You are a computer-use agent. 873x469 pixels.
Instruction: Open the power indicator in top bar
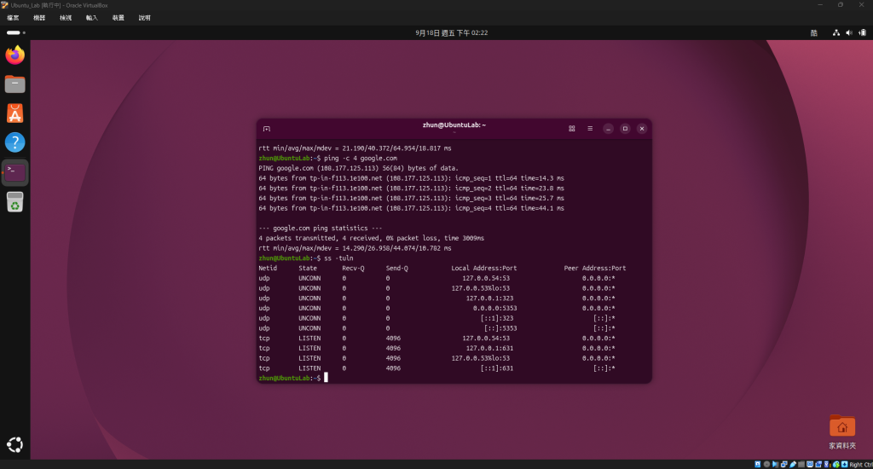862,33
